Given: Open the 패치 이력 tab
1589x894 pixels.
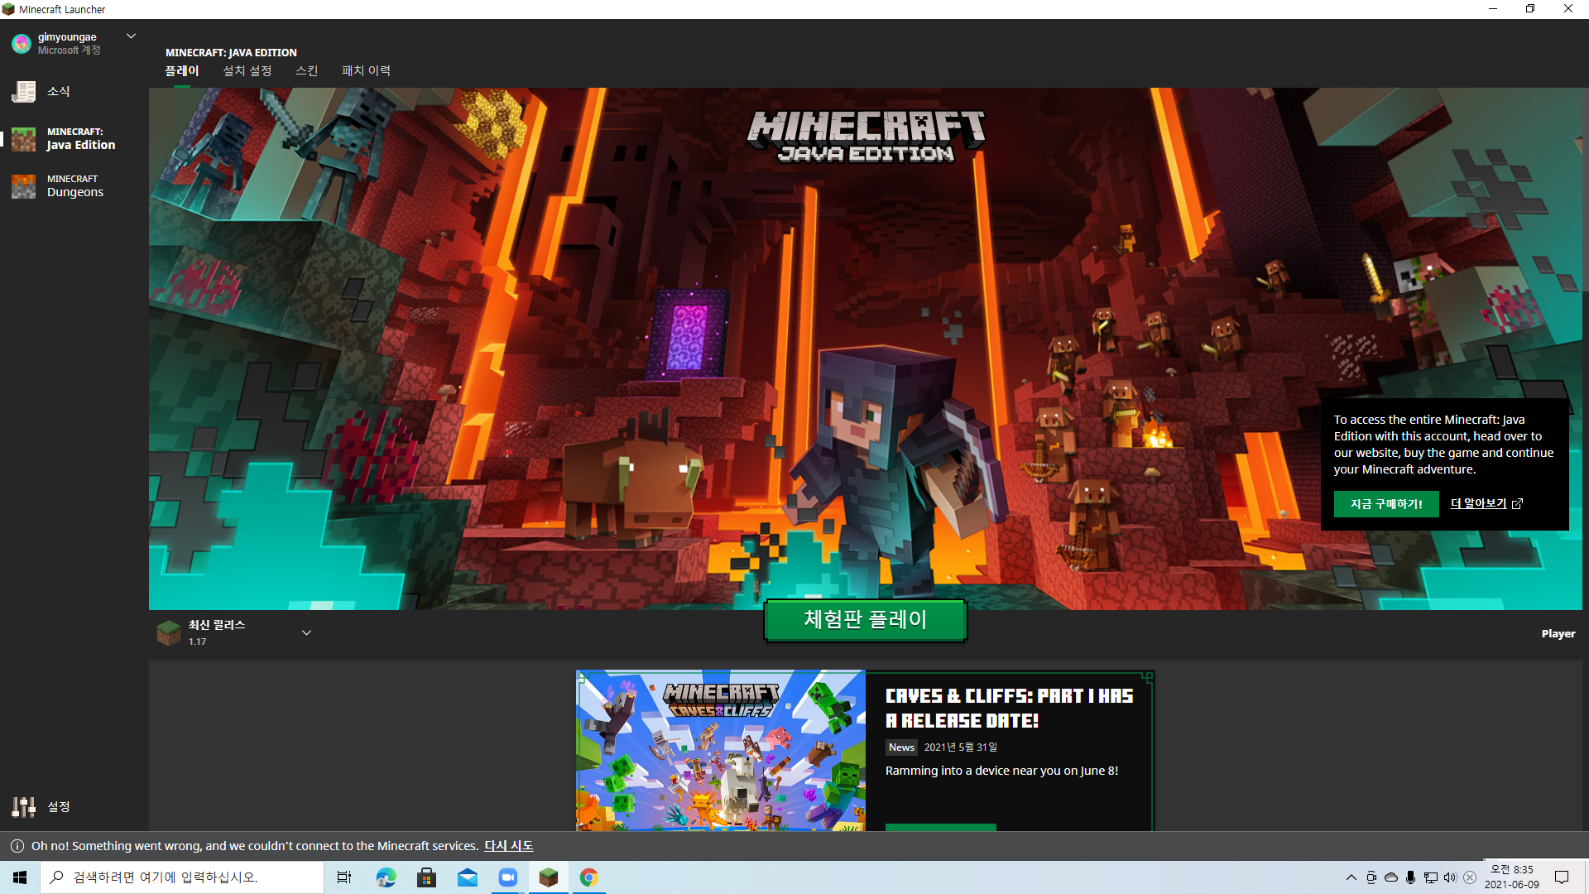Looking at the screenshot, I should 366,71.
